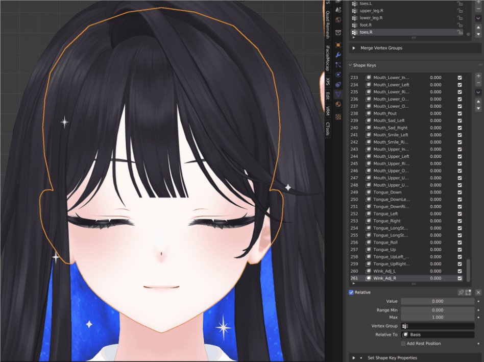Move shape key up with arrow button
The height and width of the screenshot is (362, 484).
pyautogui.click(x=478, y=102)
